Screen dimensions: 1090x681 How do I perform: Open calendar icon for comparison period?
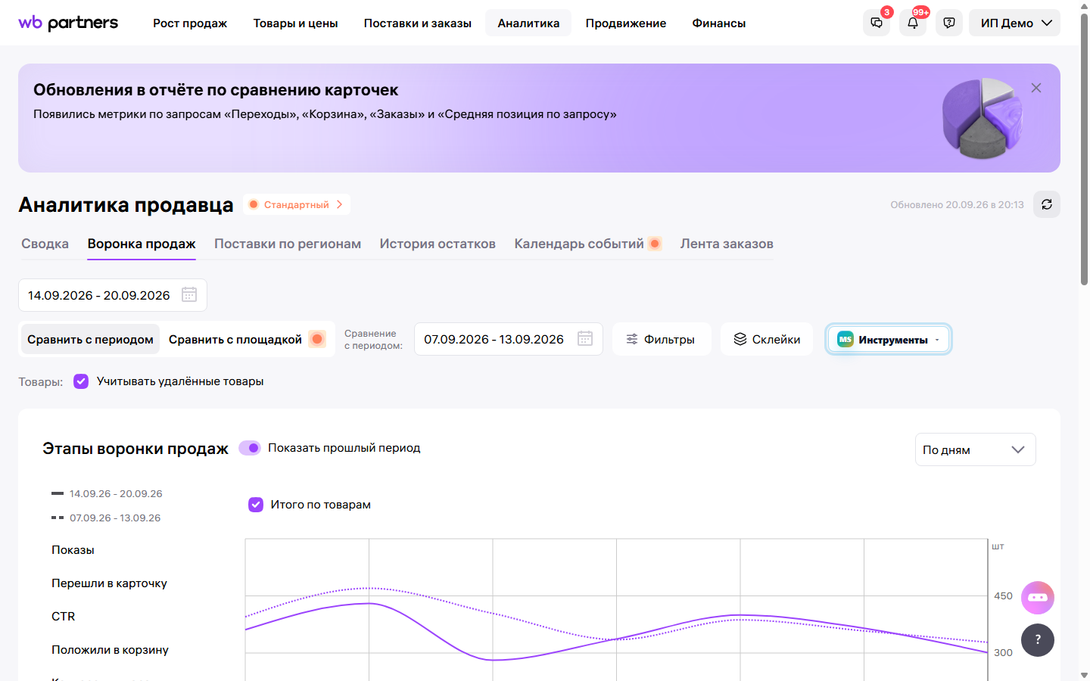(x=585, y=339)
